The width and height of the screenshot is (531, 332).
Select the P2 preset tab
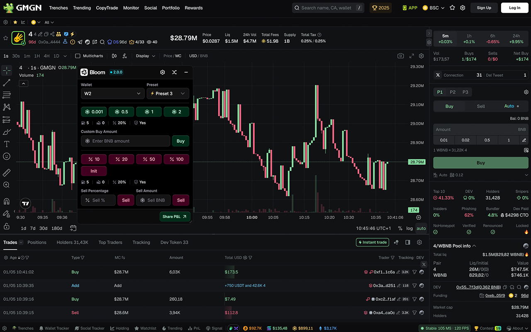(x=453, y=92)
